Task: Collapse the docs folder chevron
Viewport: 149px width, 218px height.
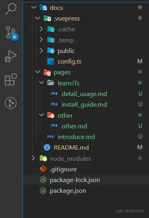Action: click(34, 7)
